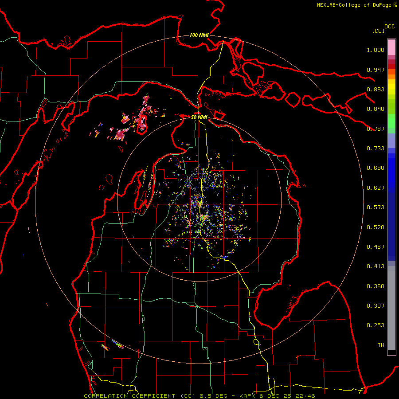The height and width of the screenshot is (399, 399).
Task: Click the 0.253 legend value
Action: tap(376, 325)
